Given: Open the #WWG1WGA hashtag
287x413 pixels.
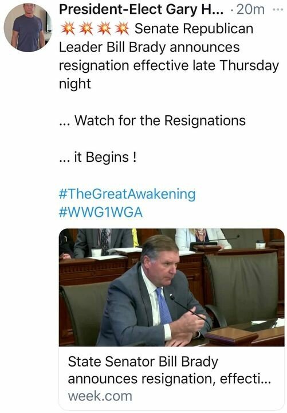Looking at the screenshot, I should 101,212.
